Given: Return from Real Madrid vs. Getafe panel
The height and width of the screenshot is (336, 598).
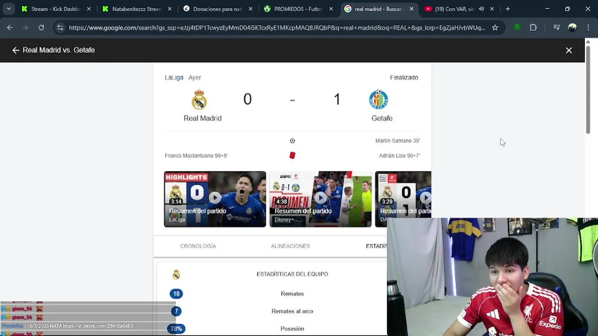Looking at the screenshot, I should click(16, 50).
